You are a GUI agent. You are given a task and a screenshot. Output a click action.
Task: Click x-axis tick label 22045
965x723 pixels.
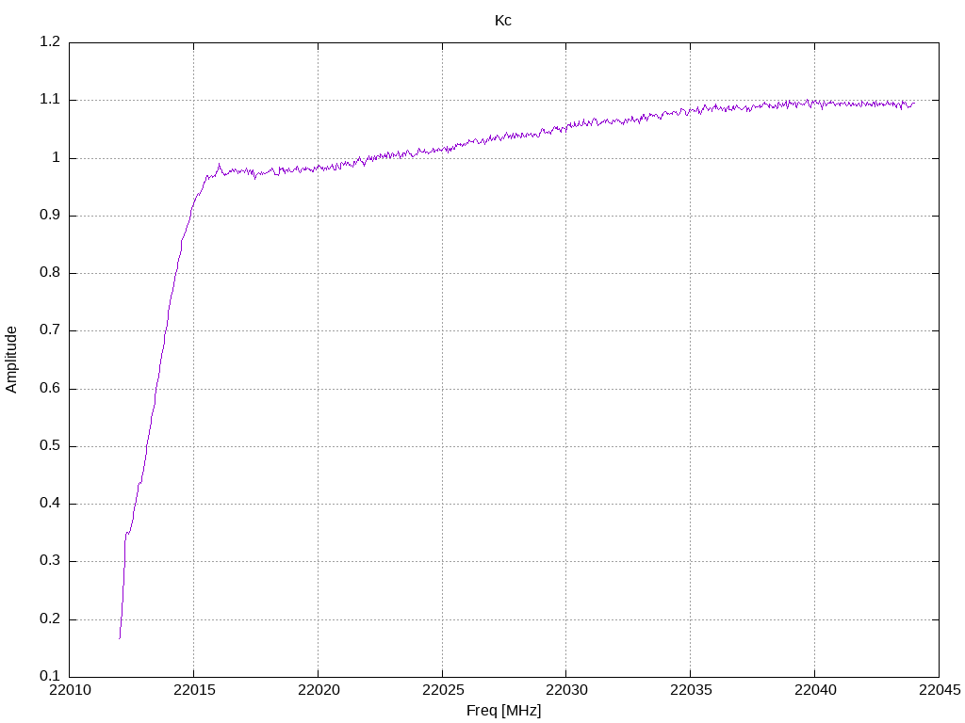coord(940,690)
